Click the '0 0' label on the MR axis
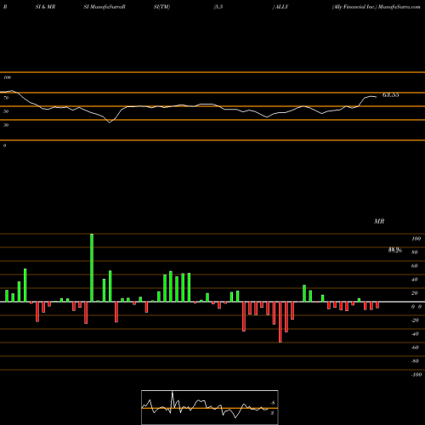This screenshot has width=425, height=425. [x=416, y=307]
